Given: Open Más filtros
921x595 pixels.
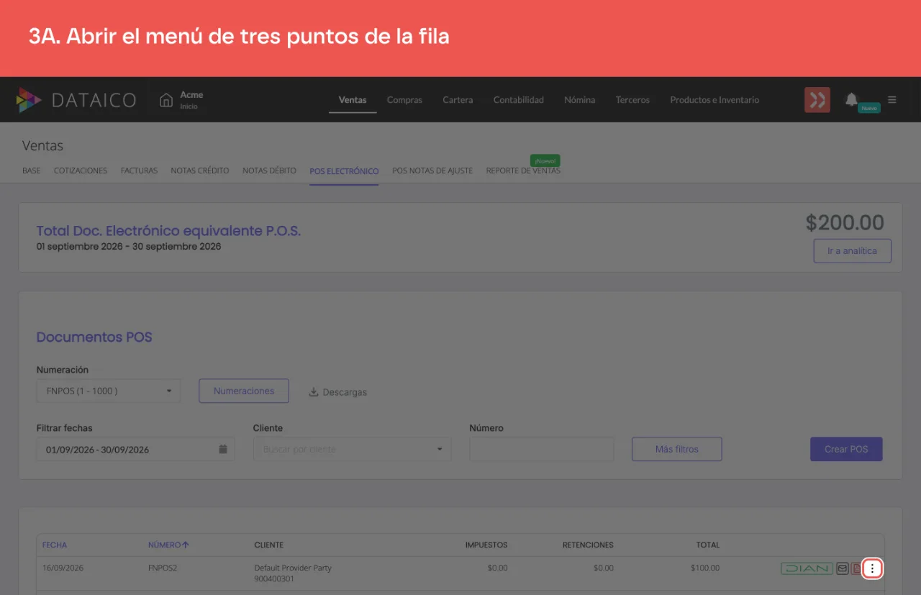Looking at the screenshot, I should (x=677, y=449).
